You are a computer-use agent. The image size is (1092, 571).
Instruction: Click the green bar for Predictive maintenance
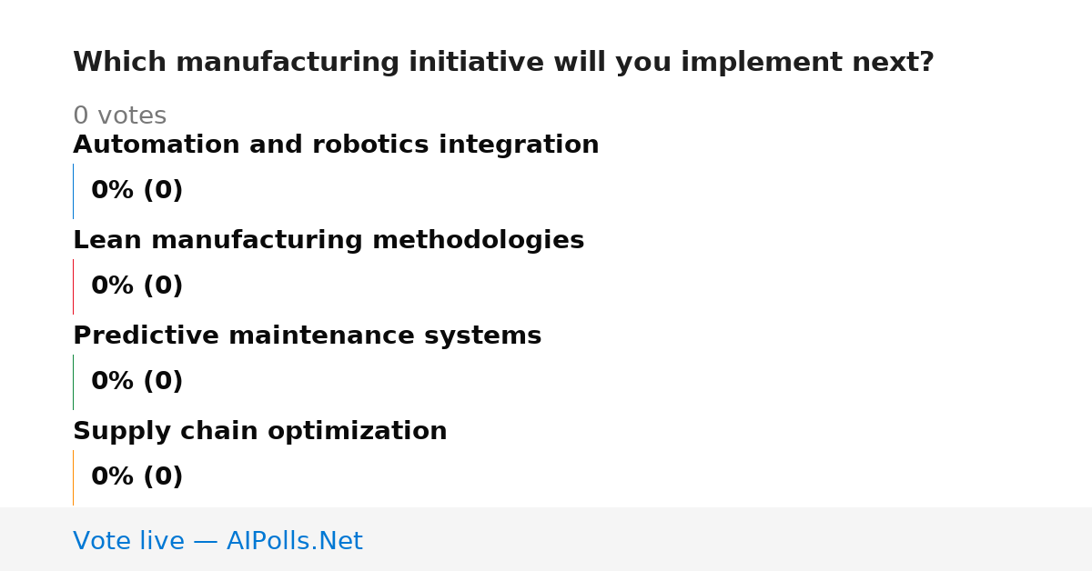pos(73,382)
